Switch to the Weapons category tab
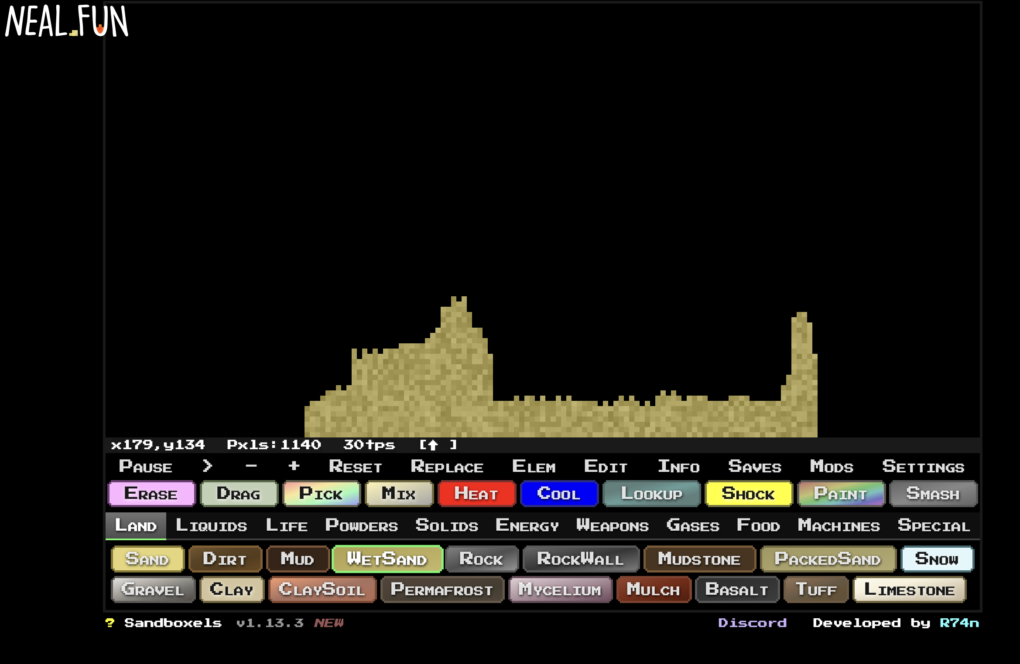This screenshot has height=664, width=1020. click(x=612, y=525)
